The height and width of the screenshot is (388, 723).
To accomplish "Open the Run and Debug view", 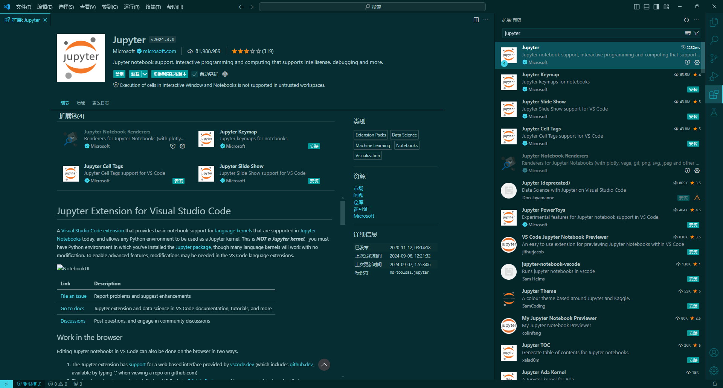I will tap(714, 76).
